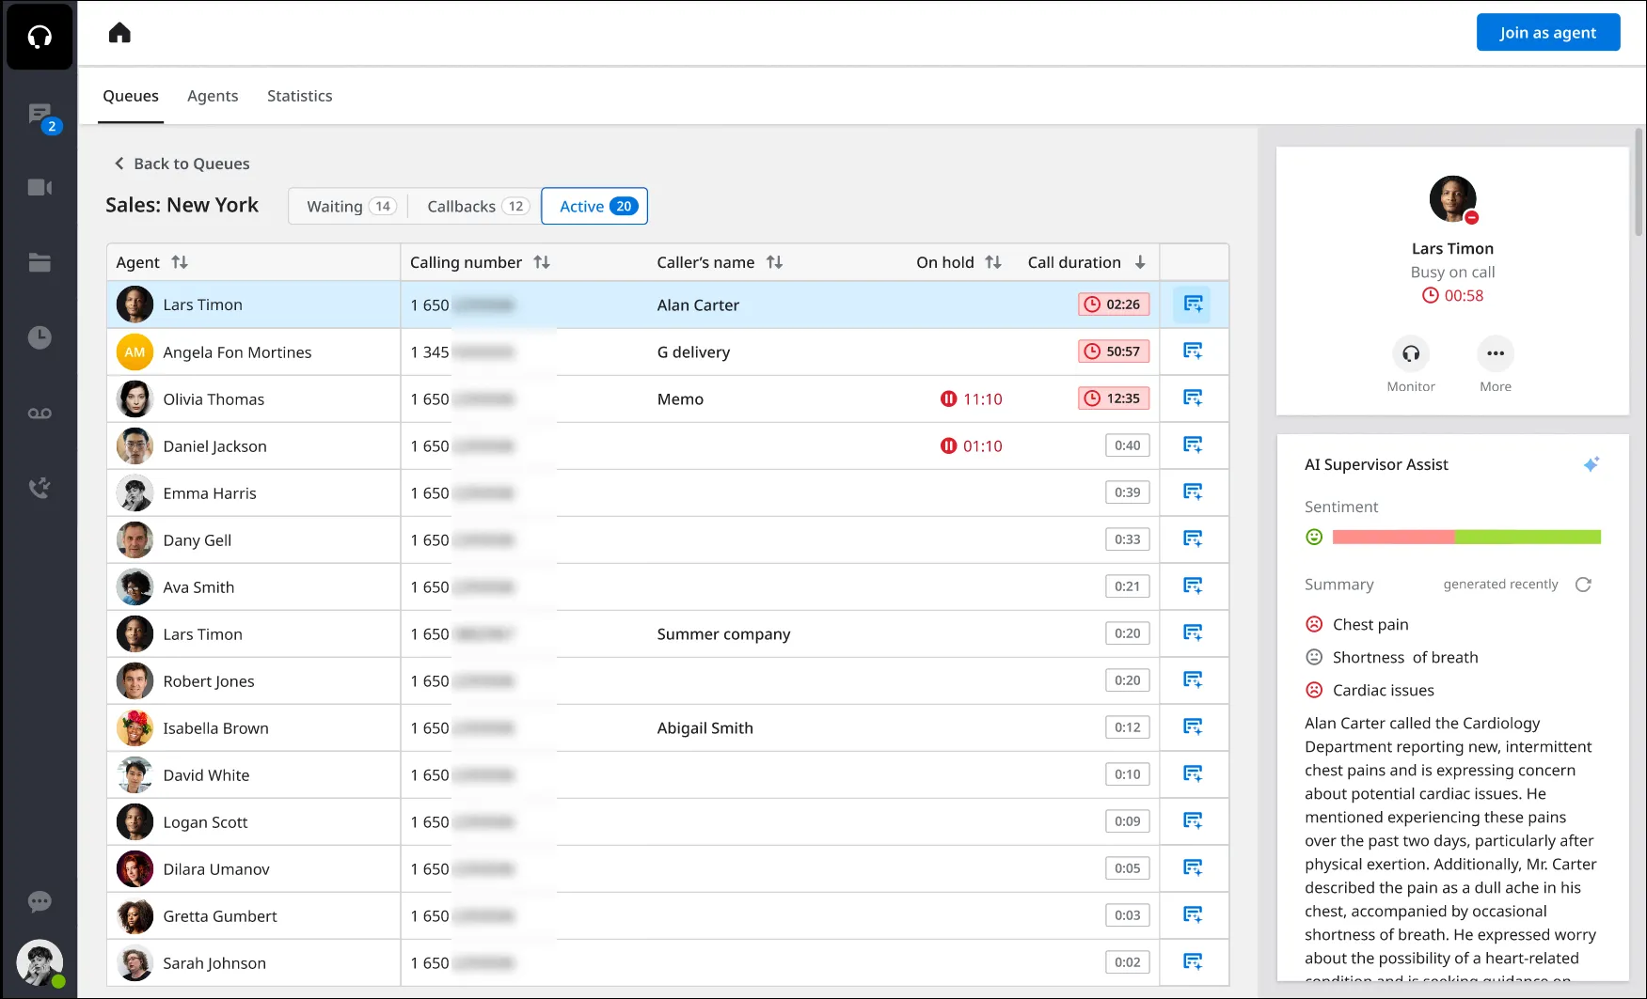Open chat icon for Alan Carter call row

[1193, 304]
